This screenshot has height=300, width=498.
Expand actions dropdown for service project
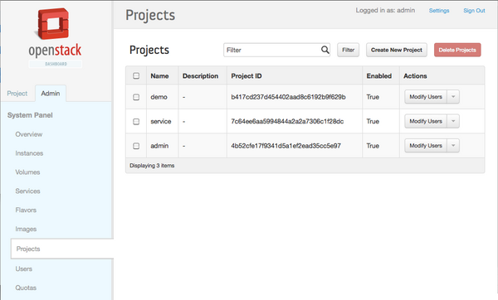[453, 121]
